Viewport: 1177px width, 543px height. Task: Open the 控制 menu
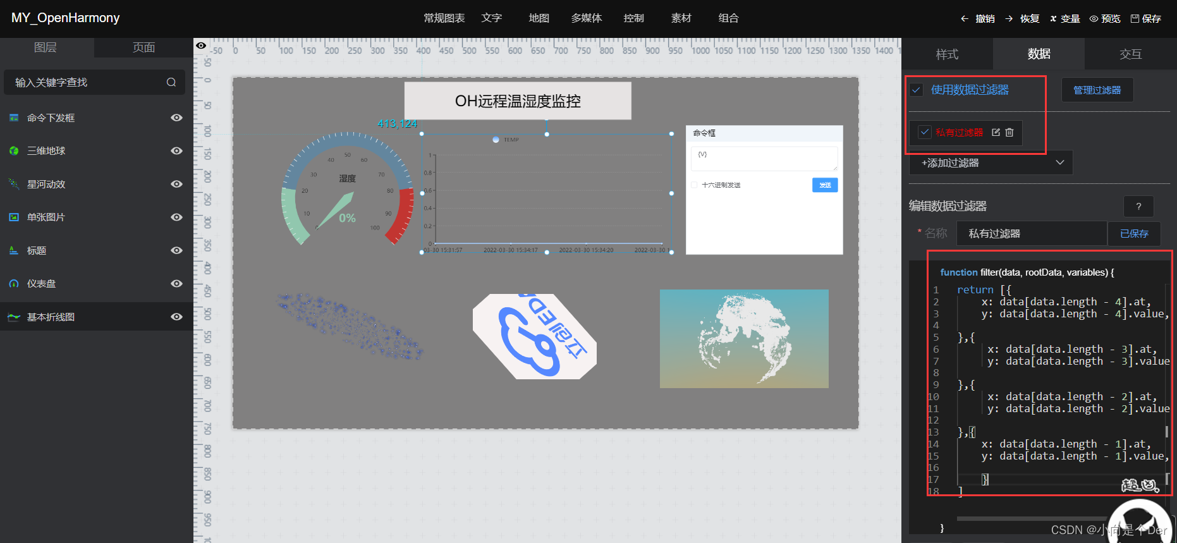tap(634, 18)
